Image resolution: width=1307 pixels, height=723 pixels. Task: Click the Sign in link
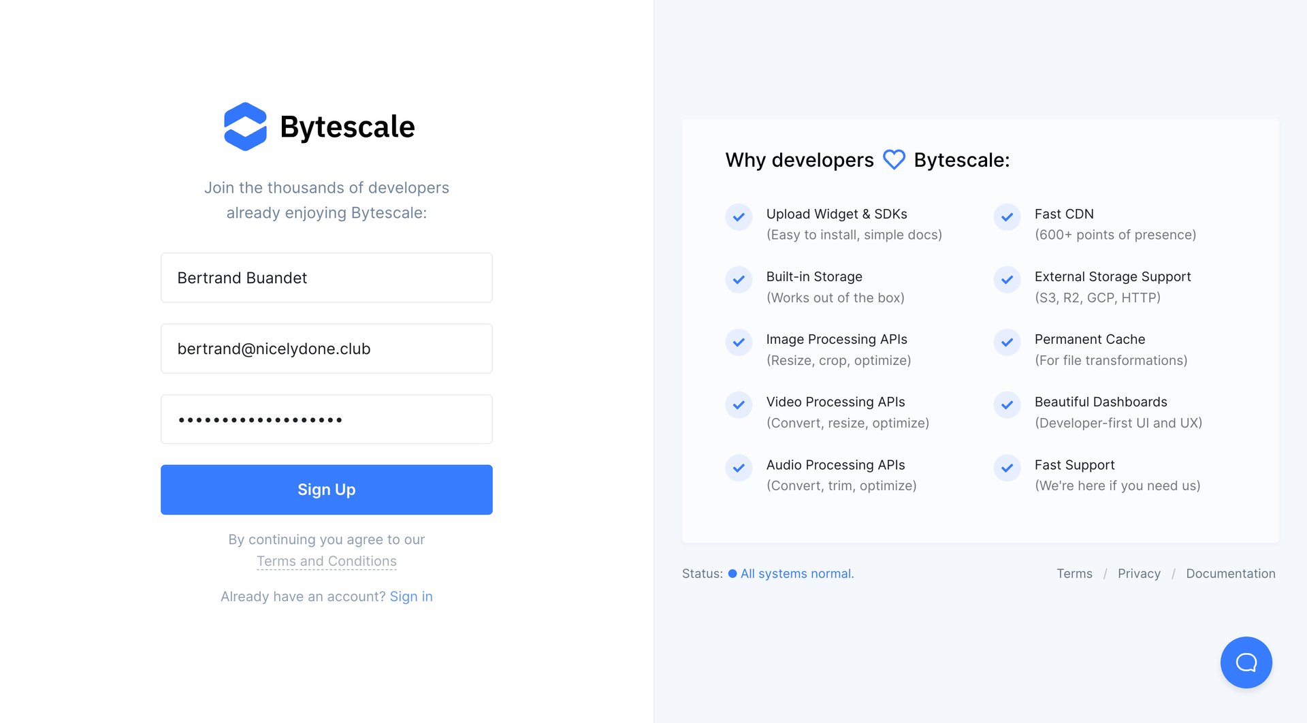pos(411,596)
